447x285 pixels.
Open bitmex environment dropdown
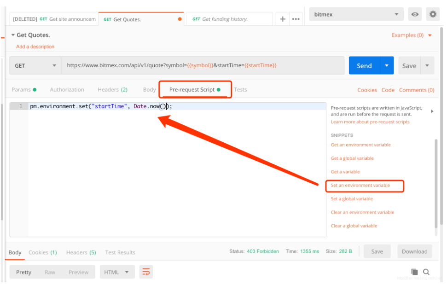click(356, 14)
